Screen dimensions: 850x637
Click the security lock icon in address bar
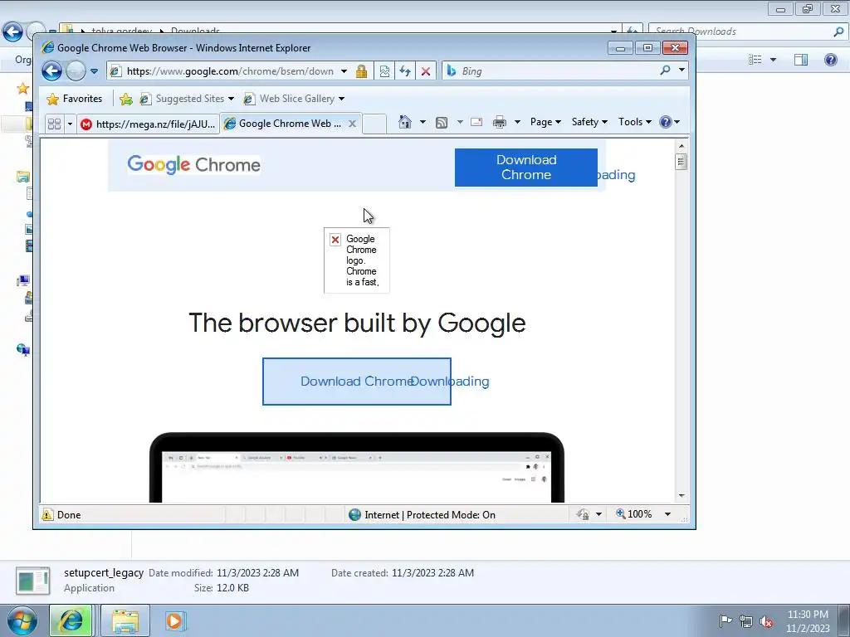pos(362,71)
